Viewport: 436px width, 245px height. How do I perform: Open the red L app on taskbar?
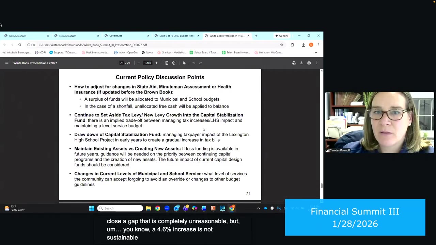click(x=213, y=208)
